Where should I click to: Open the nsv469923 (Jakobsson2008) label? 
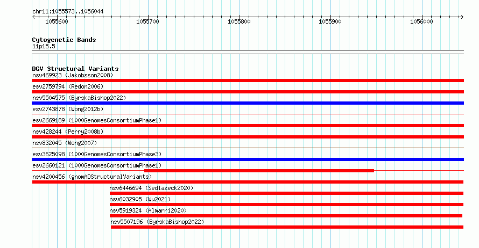coord(73,75)
